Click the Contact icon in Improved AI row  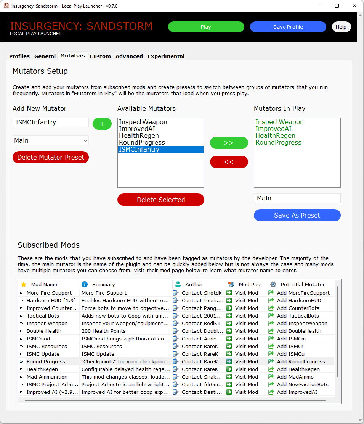pos(175,392)
